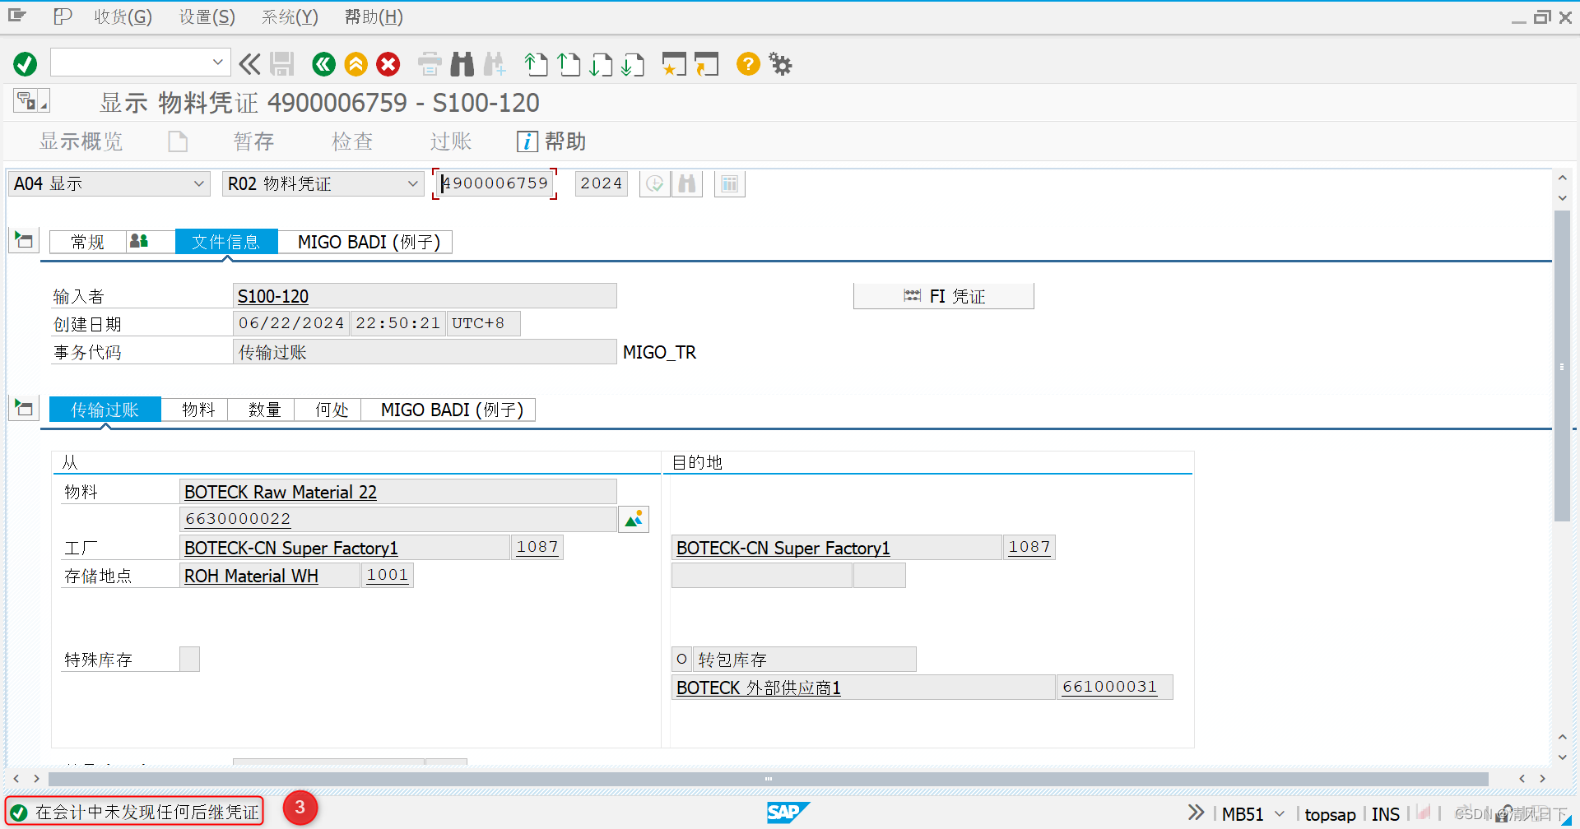This screenshot has width=1580, height=829.
Task: Switch to the 物料 item tab
Action: click(x=198, y=410)
